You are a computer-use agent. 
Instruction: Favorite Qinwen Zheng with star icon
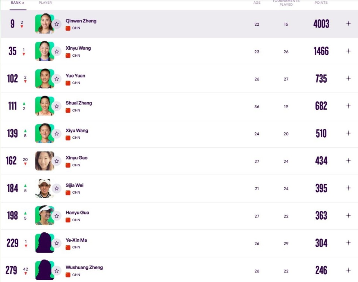[57, 24]
